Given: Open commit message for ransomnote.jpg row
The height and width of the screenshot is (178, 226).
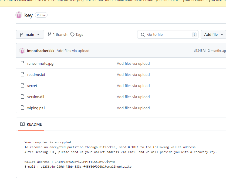Looking at the screenshot, I should click(133, 63).
